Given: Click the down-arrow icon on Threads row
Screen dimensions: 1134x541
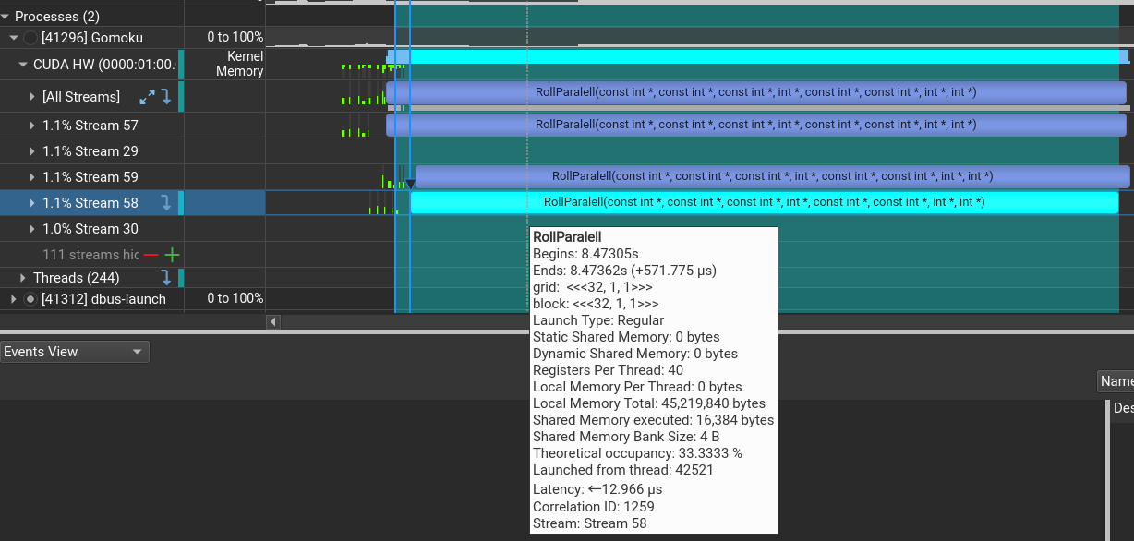Looking at the screenshot, I should tap(166, 277).
